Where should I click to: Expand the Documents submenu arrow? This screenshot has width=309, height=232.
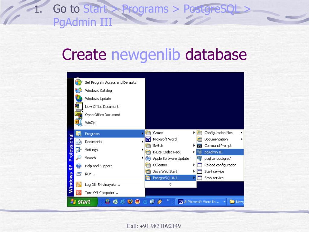[142, 142]
